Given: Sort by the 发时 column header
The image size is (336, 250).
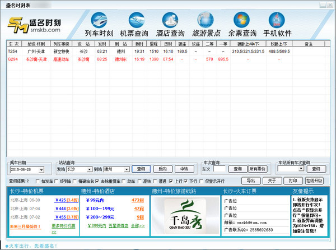Looking at the screenshot, I should [x=102, y=43].
